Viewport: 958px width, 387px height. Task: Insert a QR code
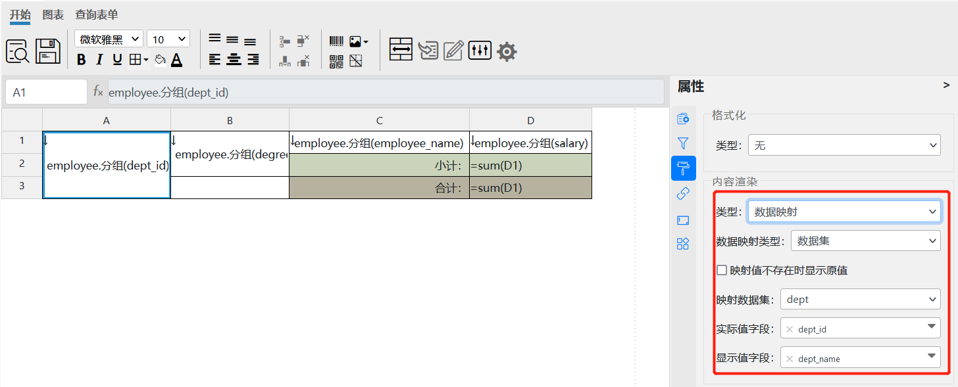point(336,62)
